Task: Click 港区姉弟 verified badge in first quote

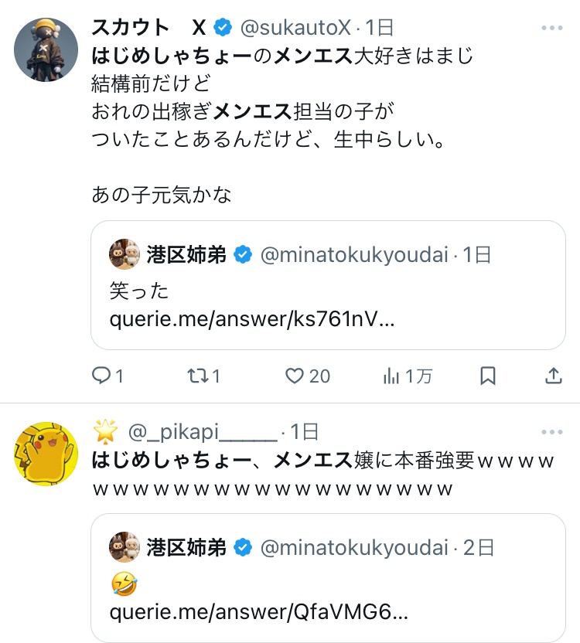Action: coord(243,255)
